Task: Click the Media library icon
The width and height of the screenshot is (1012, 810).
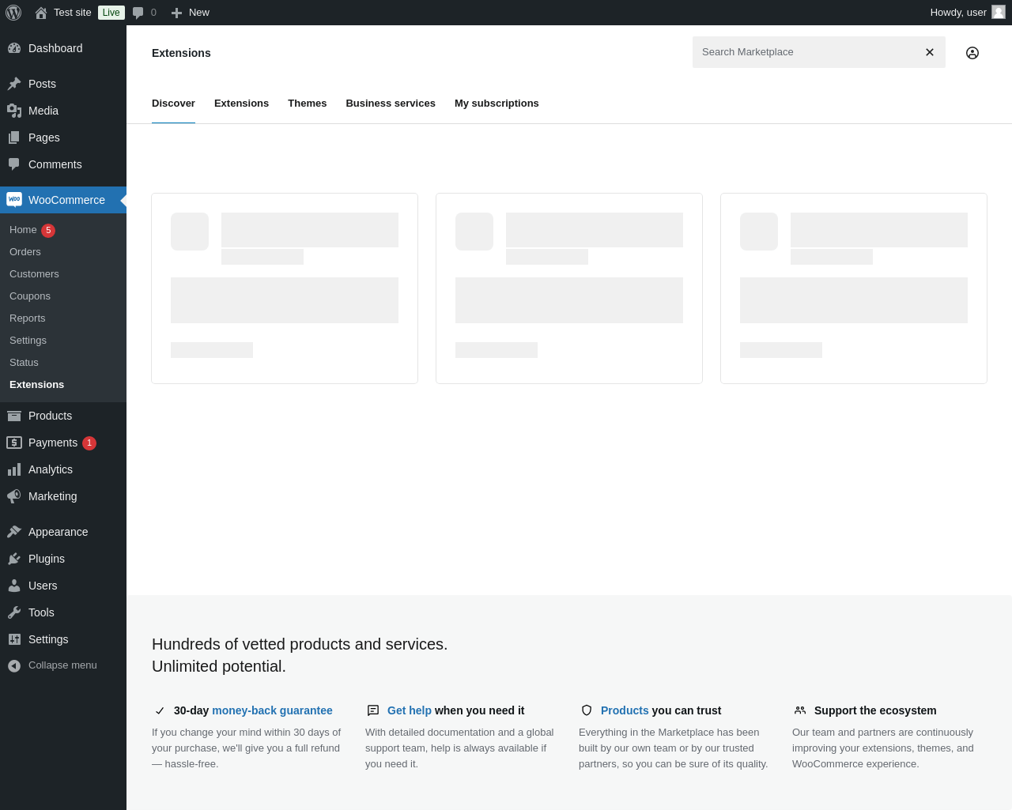Action: [14, 111]
